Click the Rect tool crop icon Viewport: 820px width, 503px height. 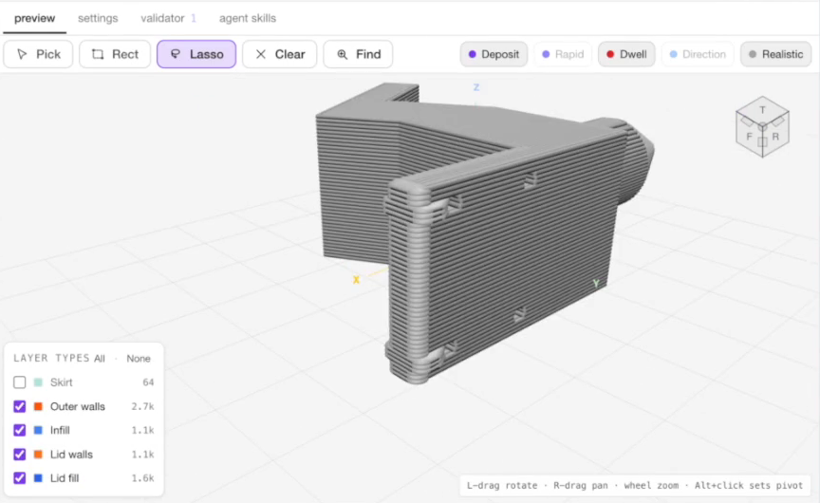(x=98, y=54)
